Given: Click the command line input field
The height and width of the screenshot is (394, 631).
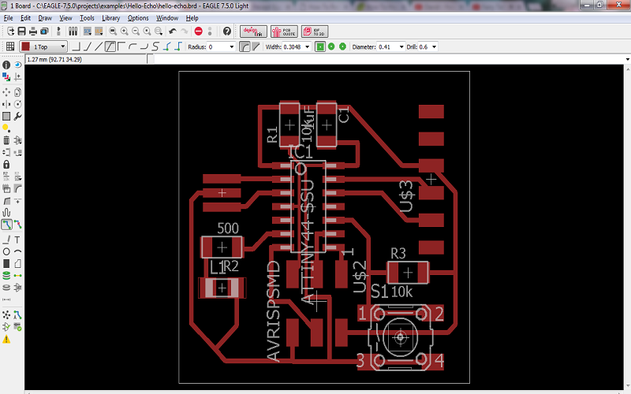Looking at the screenshot, I should 388,60.
